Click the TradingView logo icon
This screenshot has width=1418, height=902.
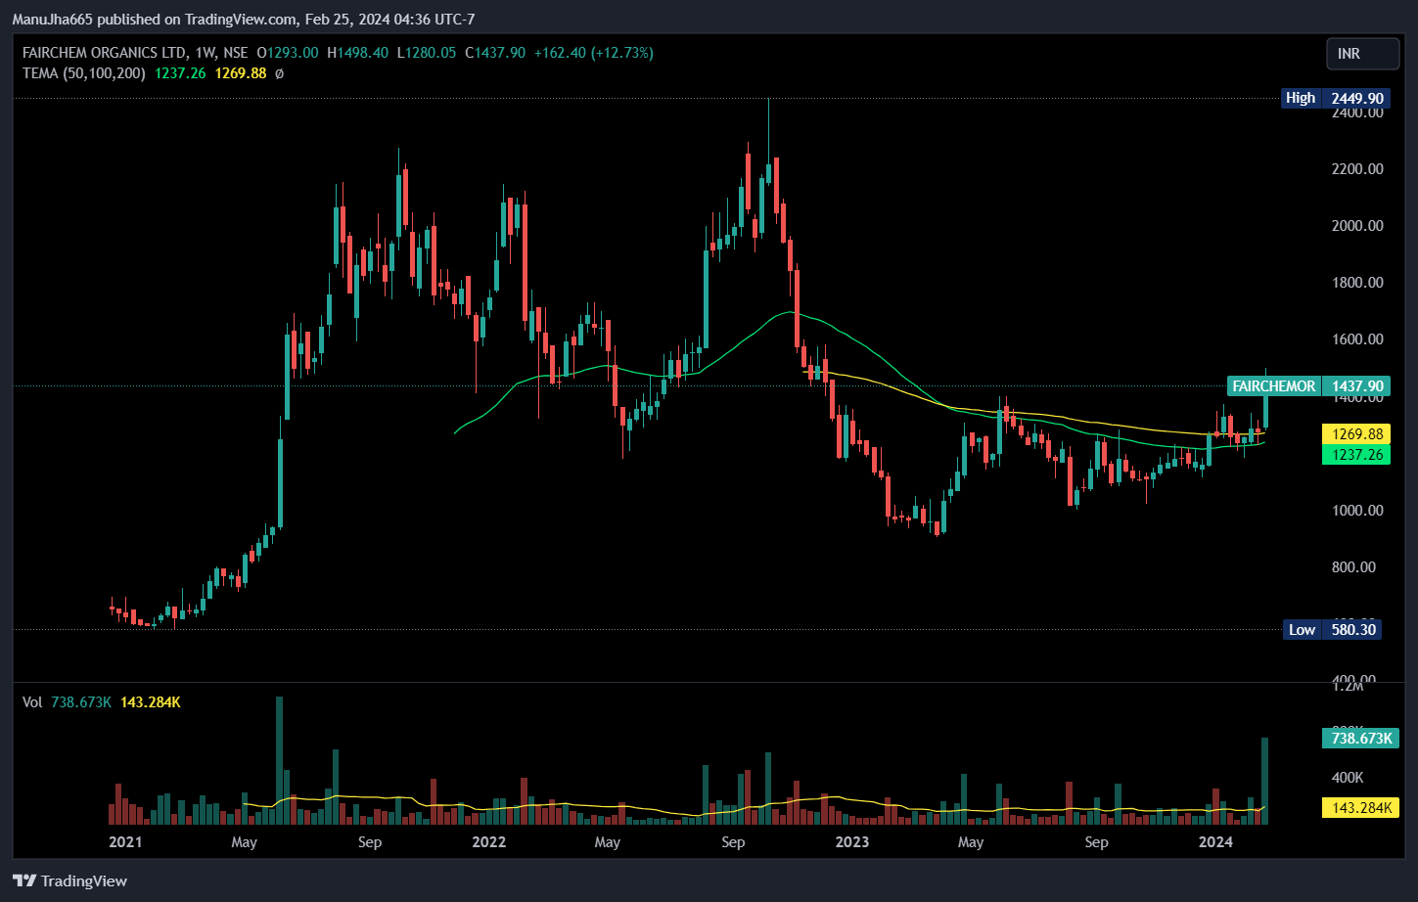click(24, 880)
